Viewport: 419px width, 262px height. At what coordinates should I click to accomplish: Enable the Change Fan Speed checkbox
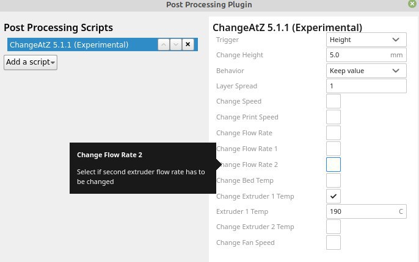coord(333,243)
